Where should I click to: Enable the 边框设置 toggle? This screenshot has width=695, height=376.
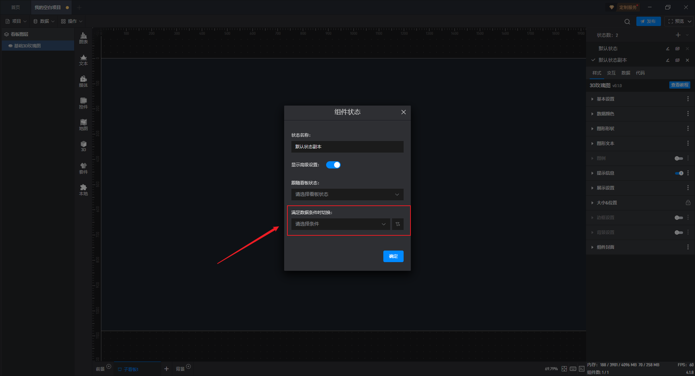(x=679, y=218)
